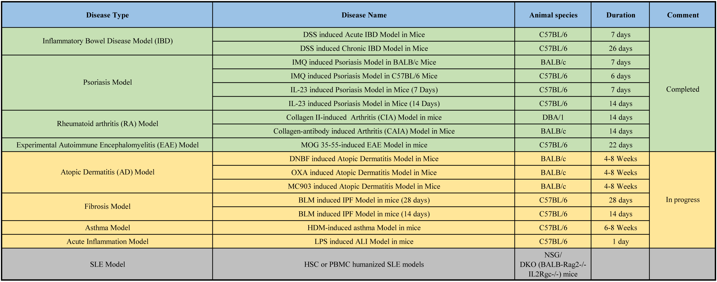Screen dimensions: 717x282
Task: Click the DSS induced Acute IBD cell
Action: 364,35
